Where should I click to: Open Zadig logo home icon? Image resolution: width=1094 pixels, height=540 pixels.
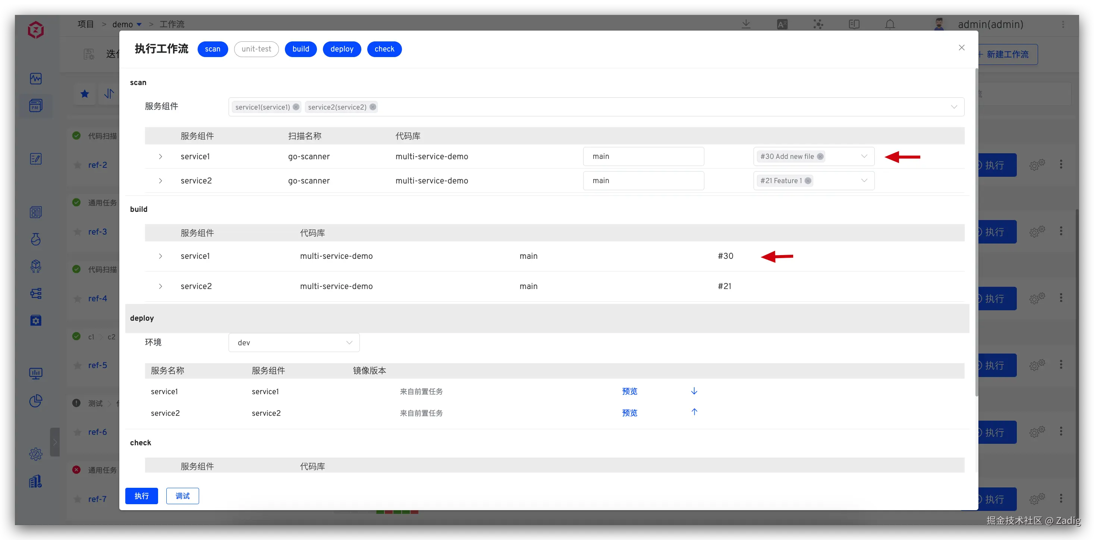click(x=36, y=30)
